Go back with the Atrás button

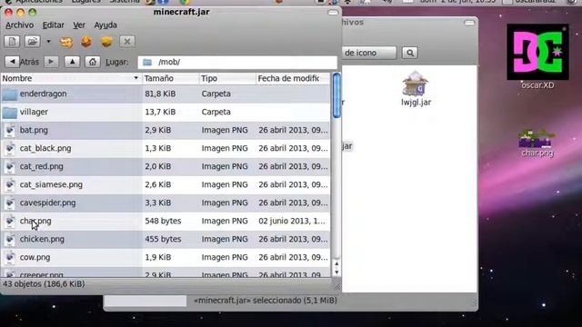(23, 62)
